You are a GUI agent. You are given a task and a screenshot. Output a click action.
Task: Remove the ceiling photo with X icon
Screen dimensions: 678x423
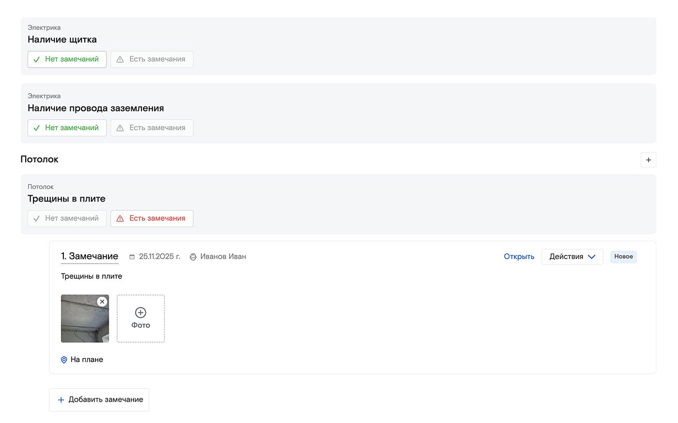point(102,302)
